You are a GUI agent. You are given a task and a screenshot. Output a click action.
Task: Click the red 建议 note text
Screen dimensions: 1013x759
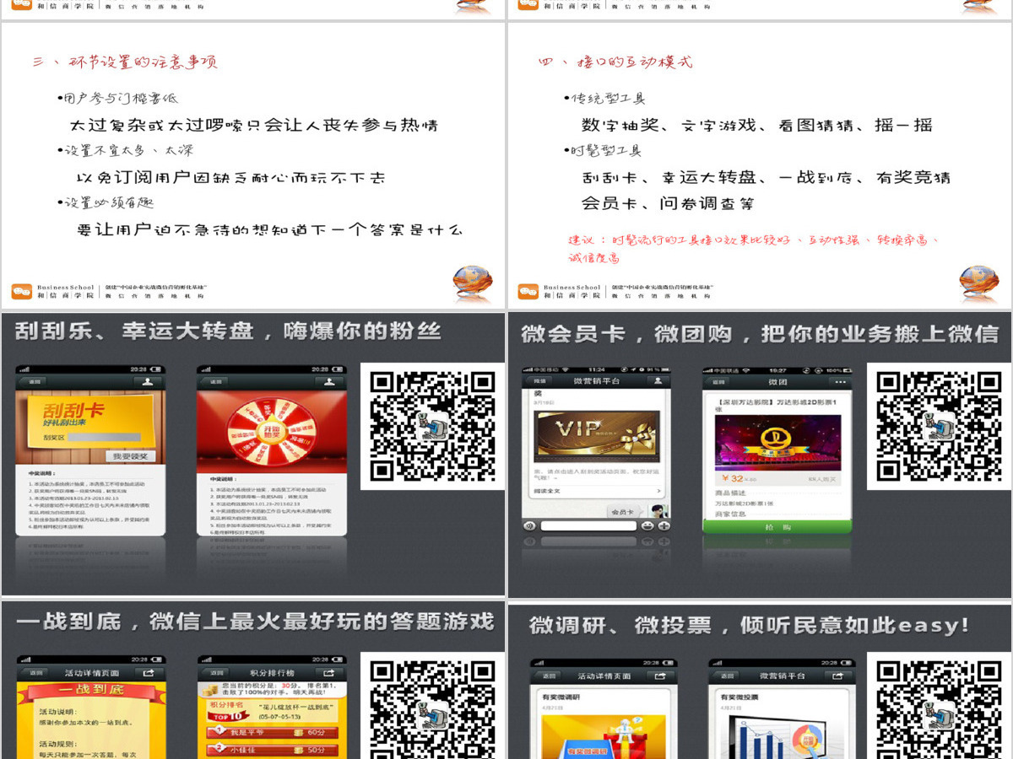tap(754, 249)
